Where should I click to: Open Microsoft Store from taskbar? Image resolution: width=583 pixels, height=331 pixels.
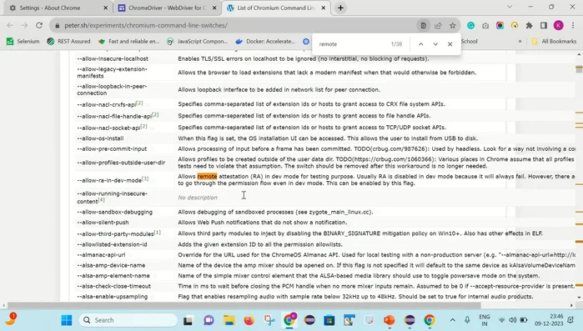[x=329, y=320]
